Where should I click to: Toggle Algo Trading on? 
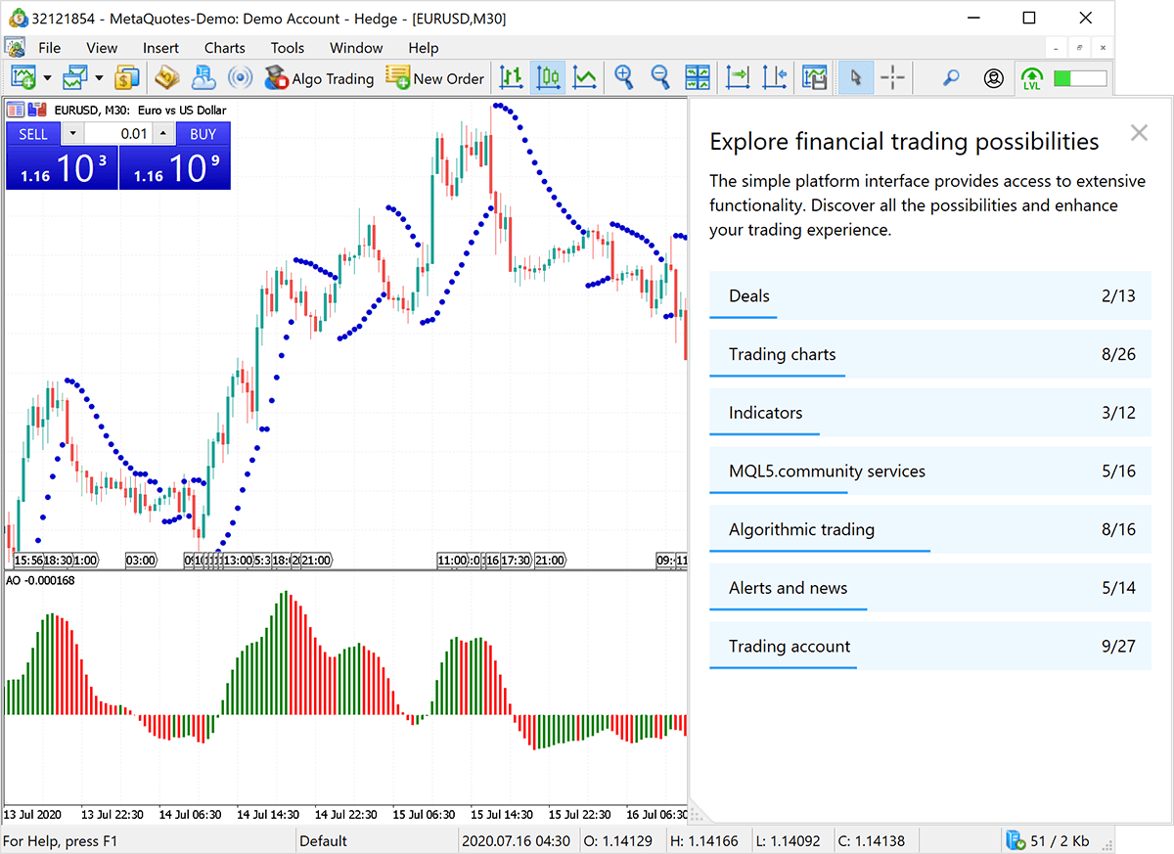pyautogui.click(x=319, y=78)
